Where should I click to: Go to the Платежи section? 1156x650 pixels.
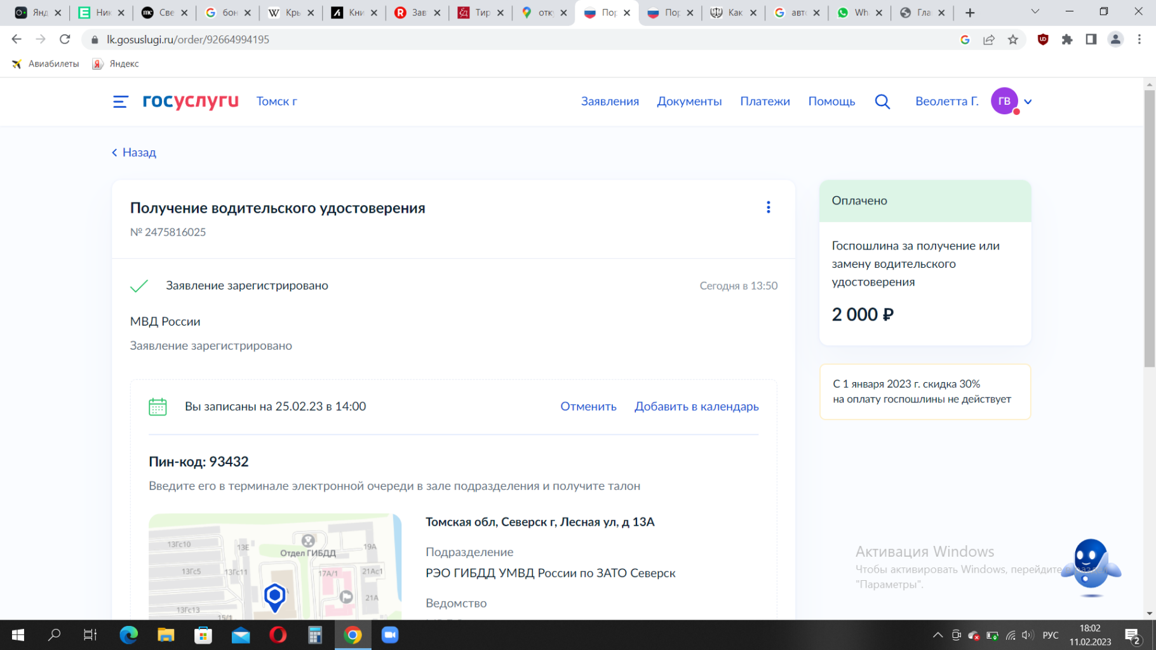click(765, 102)
